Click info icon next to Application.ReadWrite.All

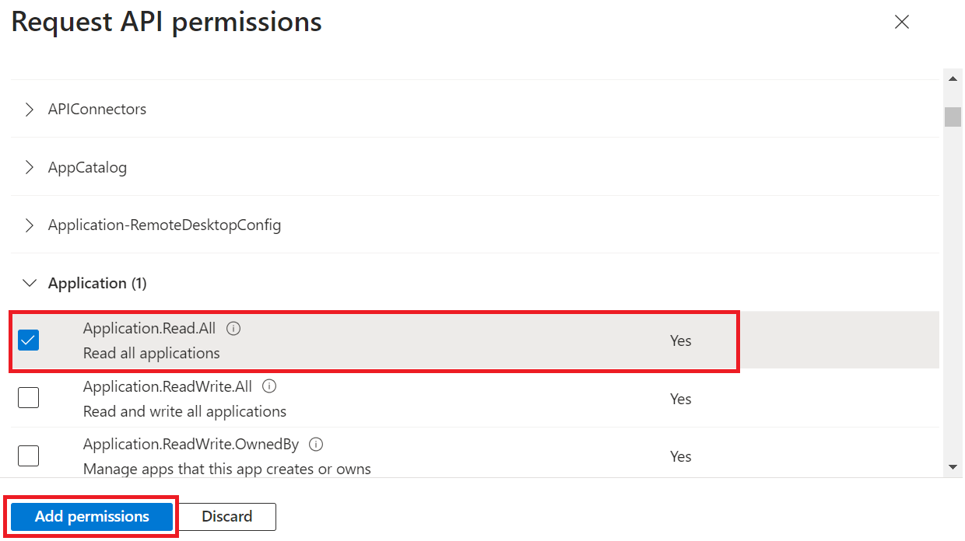point(269,386)
